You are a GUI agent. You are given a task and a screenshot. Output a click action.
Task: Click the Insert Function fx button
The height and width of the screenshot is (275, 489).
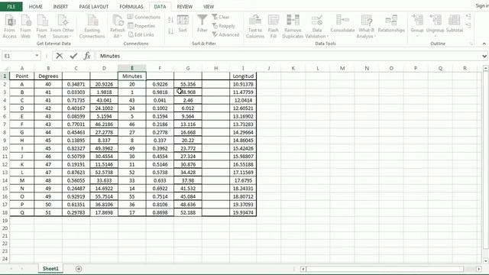(87, 56)
